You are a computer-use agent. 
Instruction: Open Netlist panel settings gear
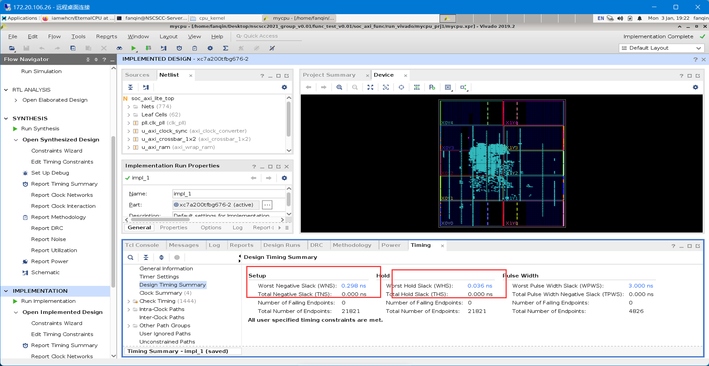click(x=284, y=87)
